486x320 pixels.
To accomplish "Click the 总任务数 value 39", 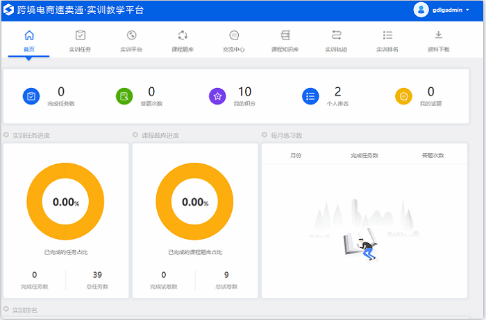I will 97,275.
